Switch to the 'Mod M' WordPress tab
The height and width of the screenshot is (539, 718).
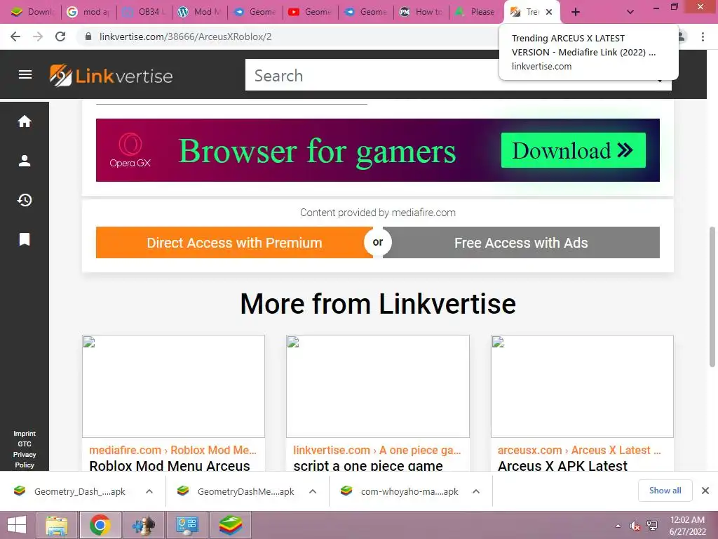200,12
